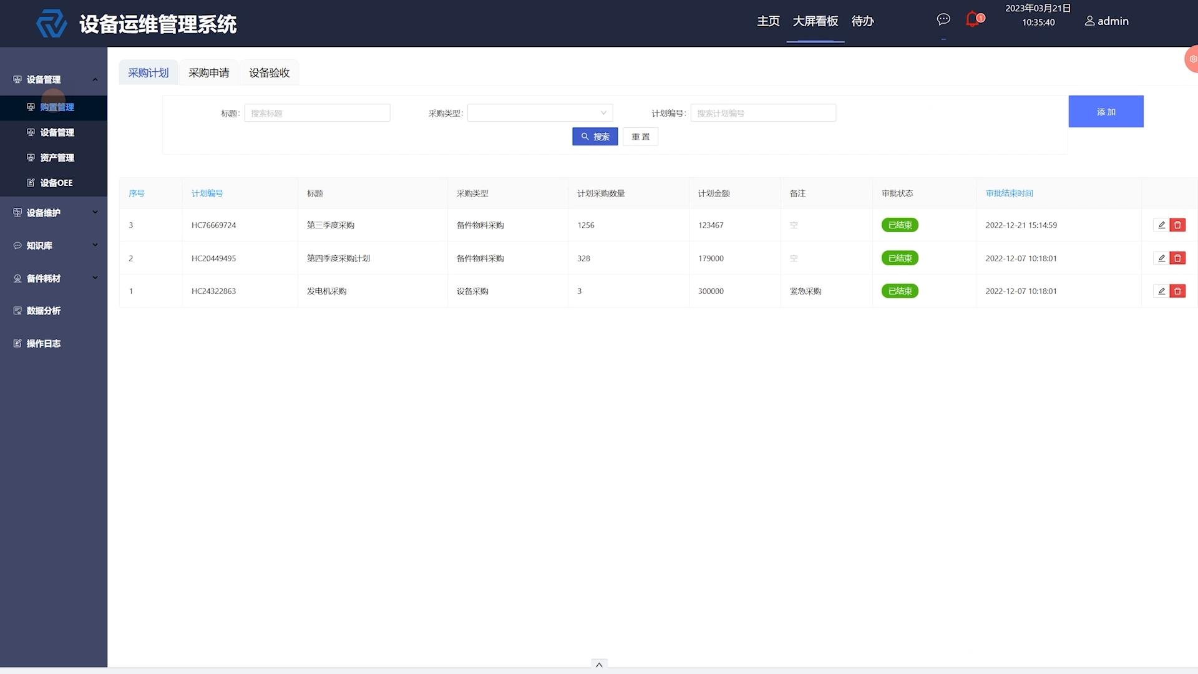Click the edit pencil for row HC24322863
Screen dimensions: 1198x674
point(1161,291)
